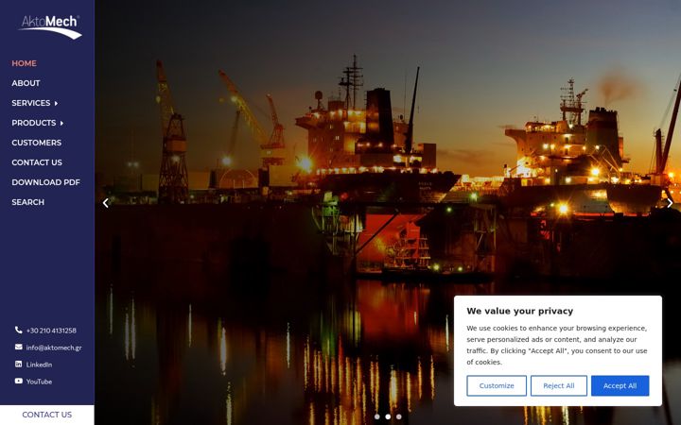Open the DOWNLOAD PDF link
Image resolution: width=681 pixels, height=425 pixels.
45,182
